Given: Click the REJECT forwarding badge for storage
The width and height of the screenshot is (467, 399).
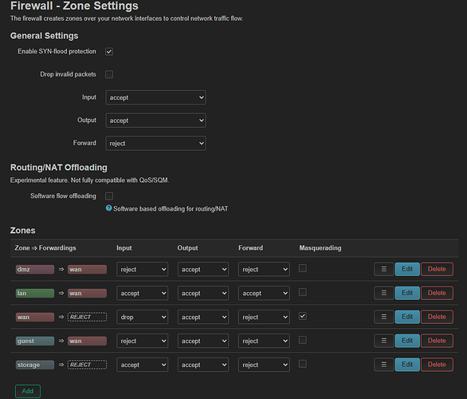Looking at the screenshot, I should click(88, 365).
